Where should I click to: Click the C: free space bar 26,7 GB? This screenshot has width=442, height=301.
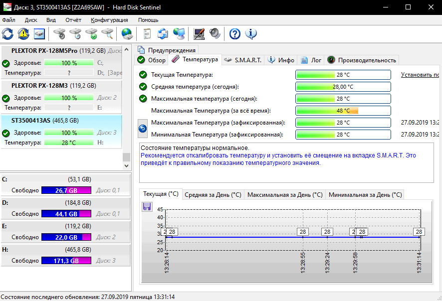coord(66,190)
